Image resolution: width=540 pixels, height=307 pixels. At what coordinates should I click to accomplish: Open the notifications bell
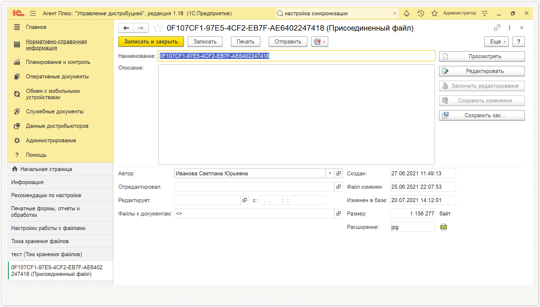coord(407,13)
